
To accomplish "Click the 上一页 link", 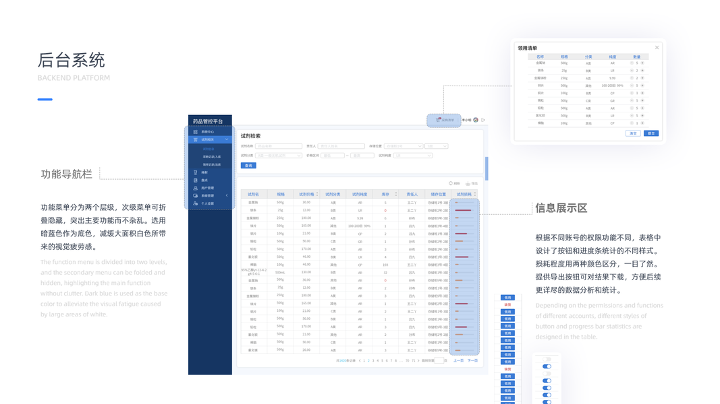I will 458,361.
